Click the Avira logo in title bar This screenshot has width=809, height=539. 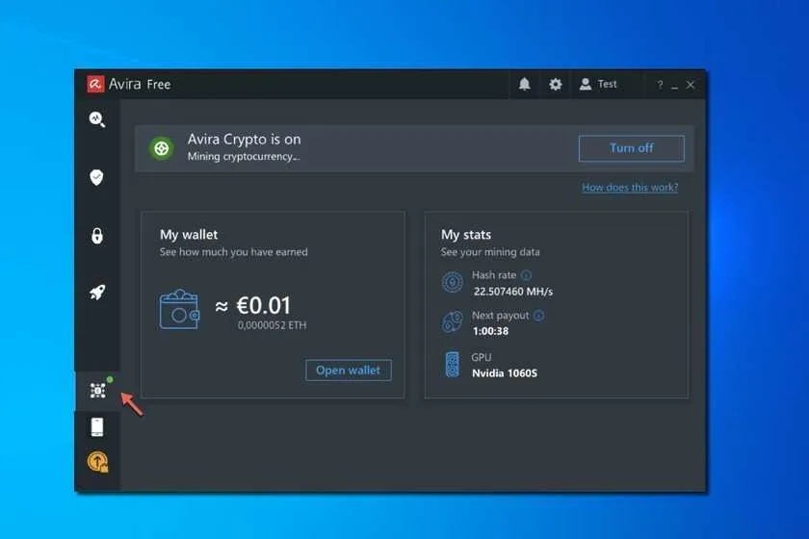tap(95, 84)
